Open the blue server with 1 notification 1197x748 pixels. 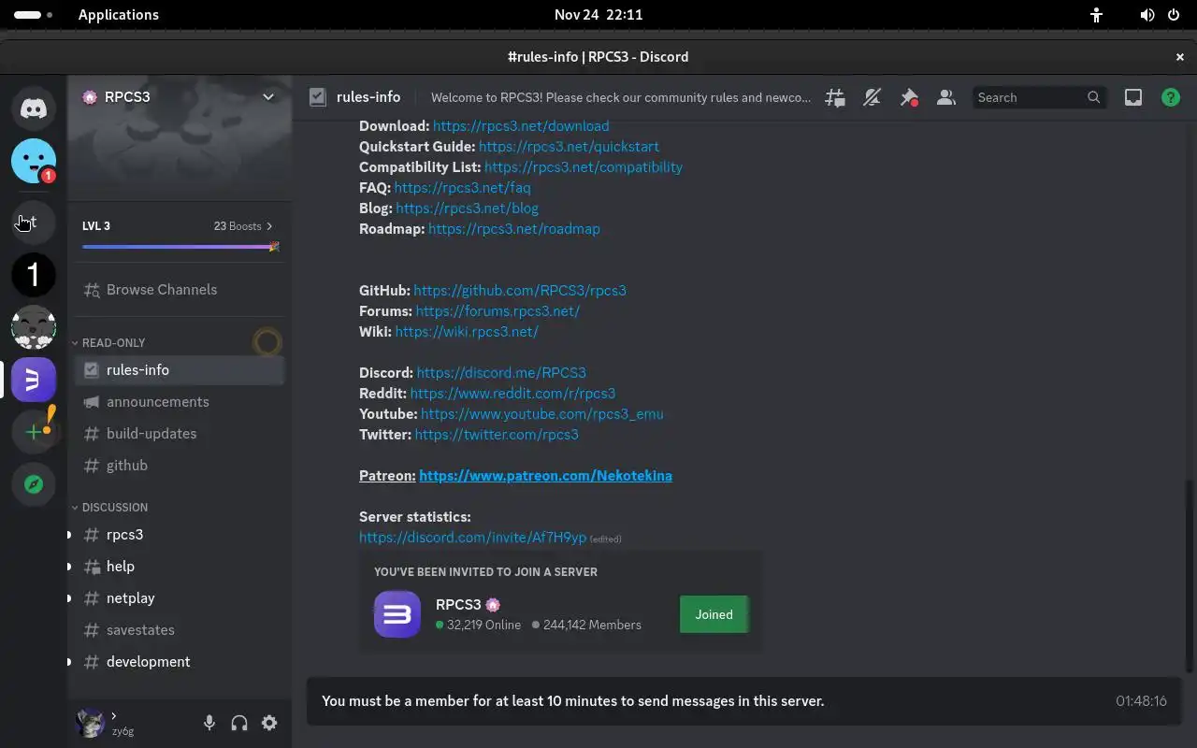34,161
